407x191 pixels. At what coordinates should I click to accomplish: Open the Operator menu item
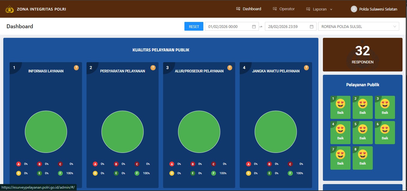point(284,9)
